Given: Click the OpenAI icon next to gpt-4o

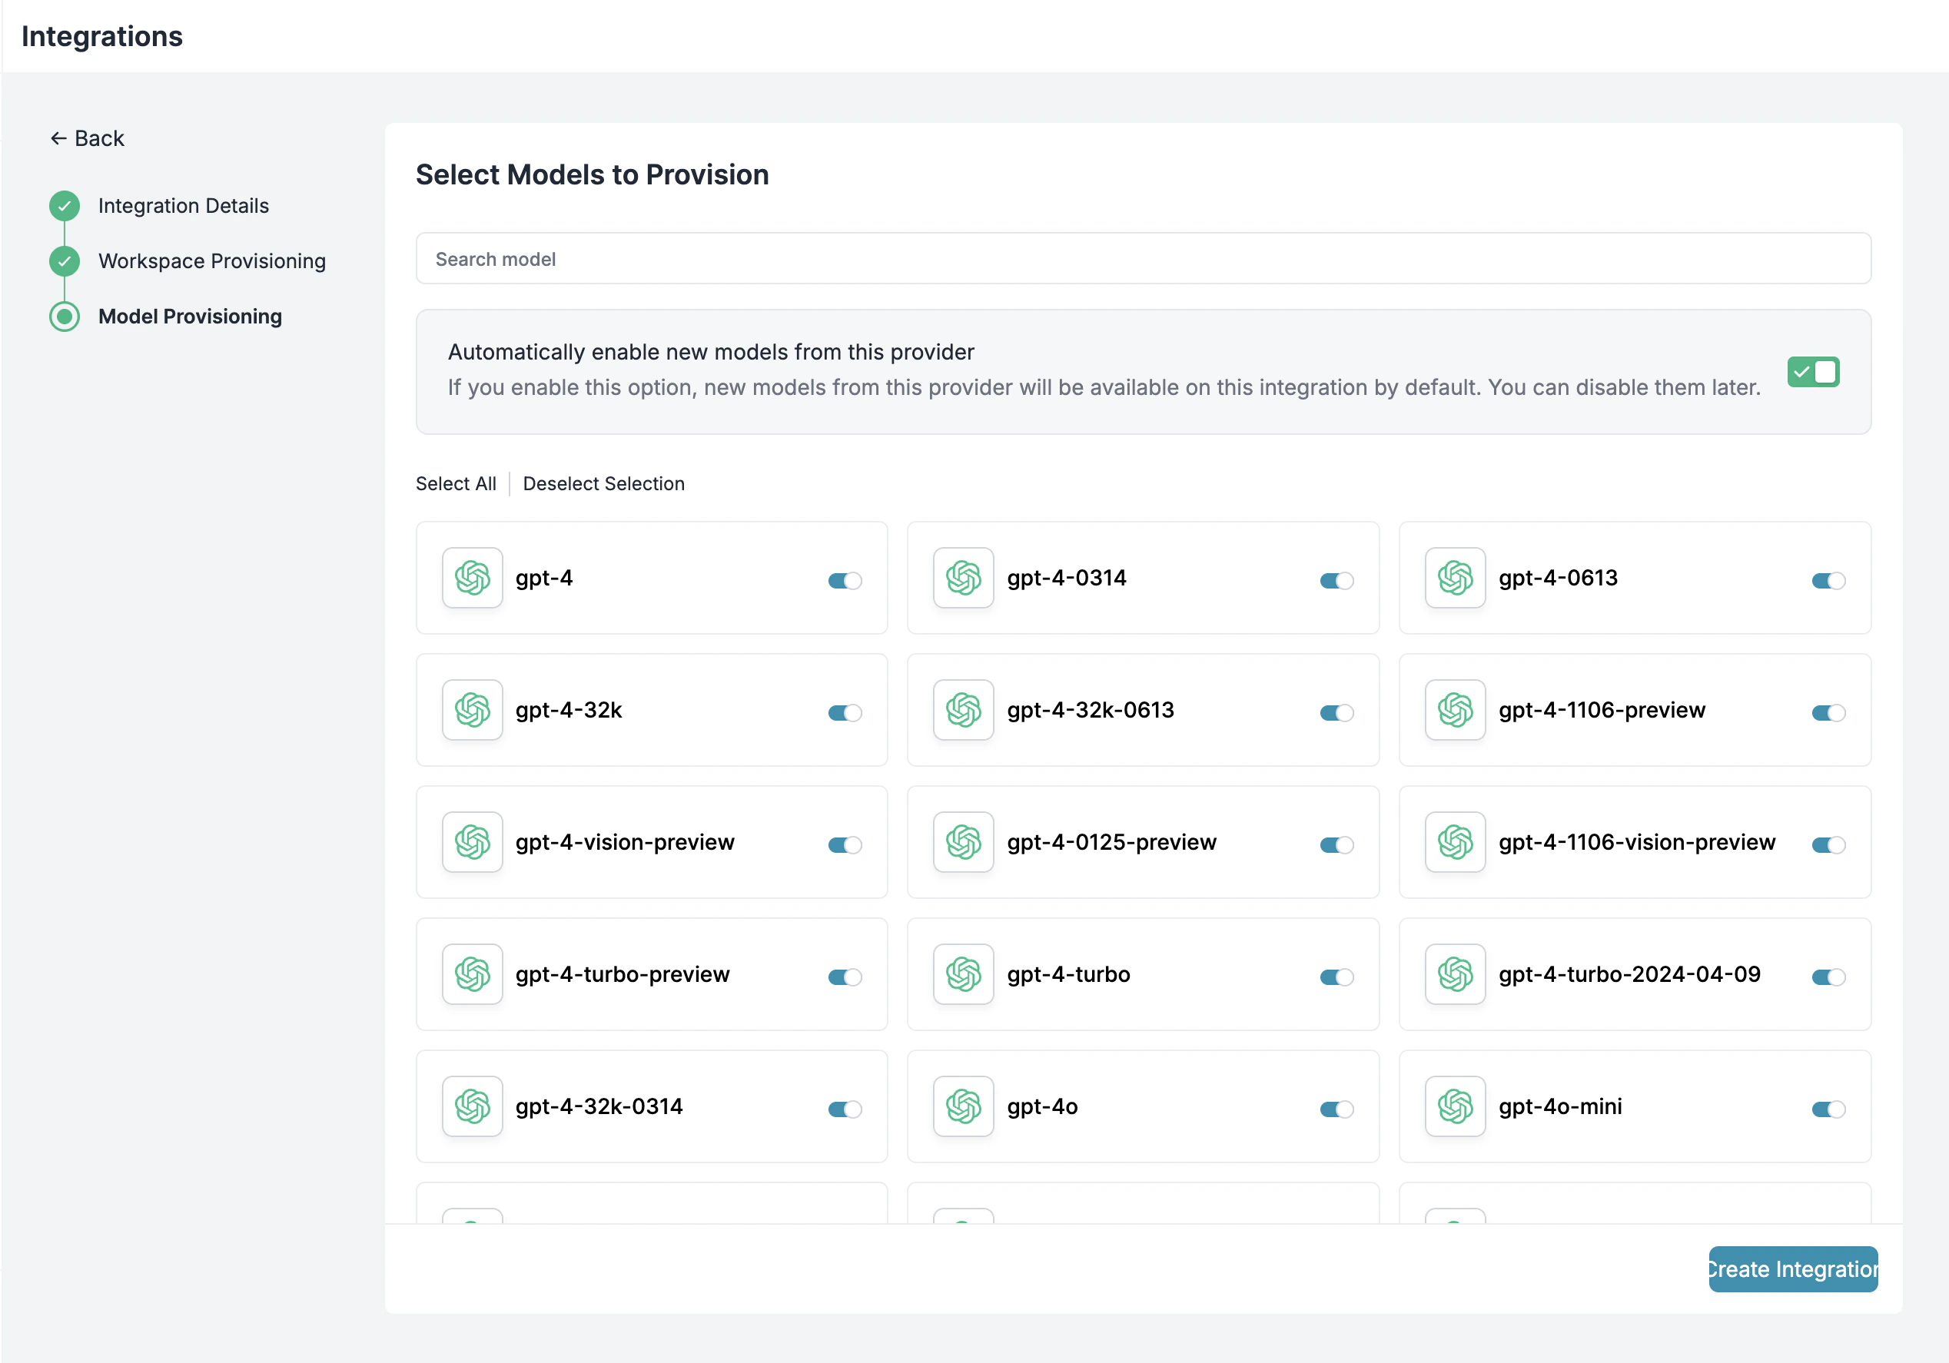Looking at the screenshot, I should (x=963, y=1106).
